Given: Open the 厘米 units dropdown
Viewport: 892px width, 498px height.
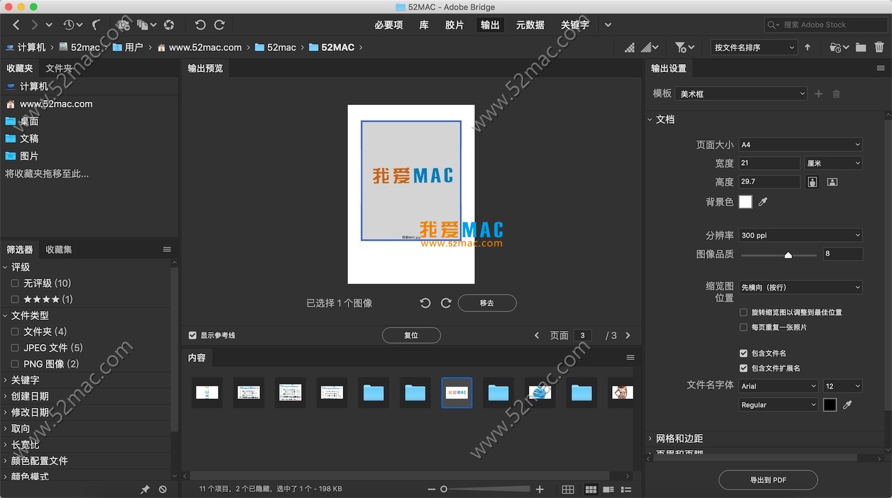Looking at the screenshot, I should pos(833,163).
